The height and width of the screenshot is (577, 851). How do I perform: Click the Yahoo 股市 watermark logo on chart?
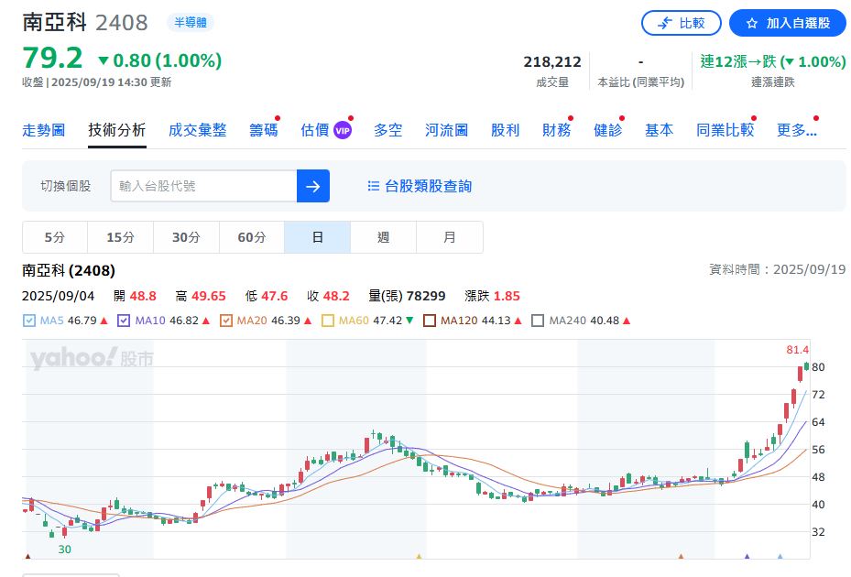[x=91, y=359]
